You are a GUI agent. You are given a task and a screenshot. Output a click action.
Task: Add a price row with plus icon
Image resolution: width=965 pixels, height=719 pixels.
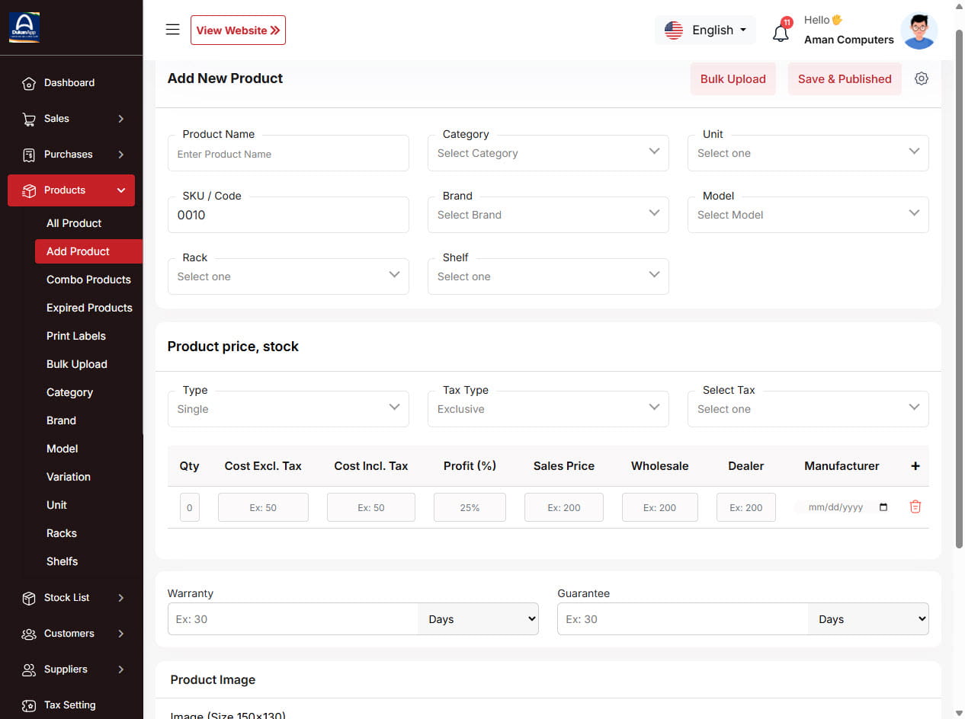(915, 466)
